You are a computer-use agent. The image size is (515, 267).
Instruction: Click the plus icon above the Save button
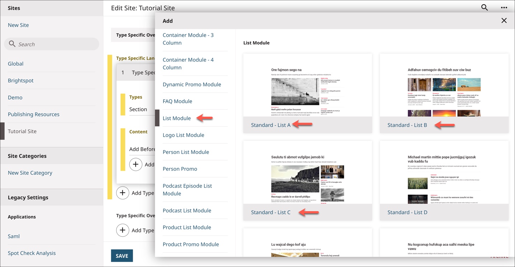pos(123,230)
